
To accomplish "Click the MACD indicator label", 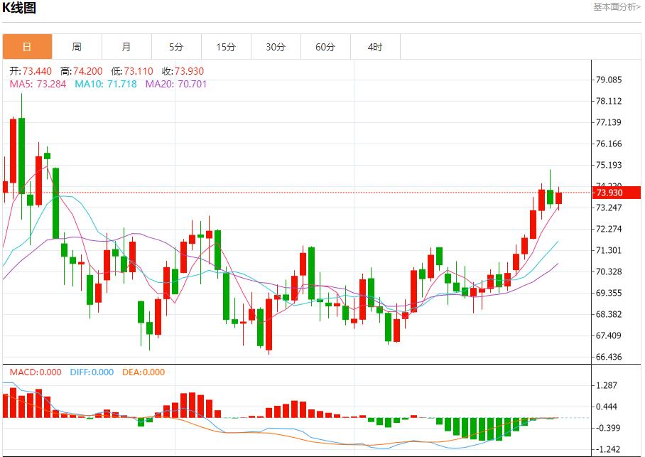I will [x=36, y=372].
